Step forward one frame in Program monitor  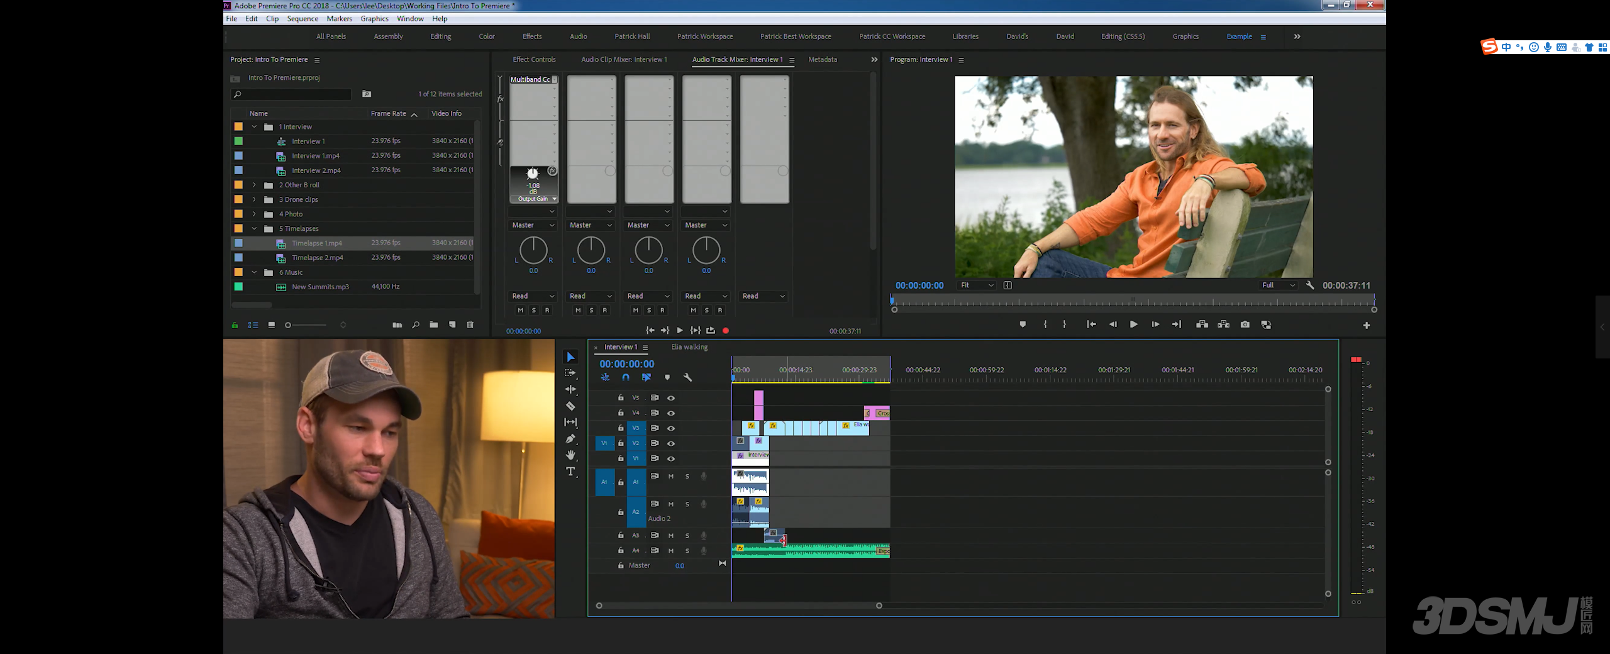click(1155, 324)
